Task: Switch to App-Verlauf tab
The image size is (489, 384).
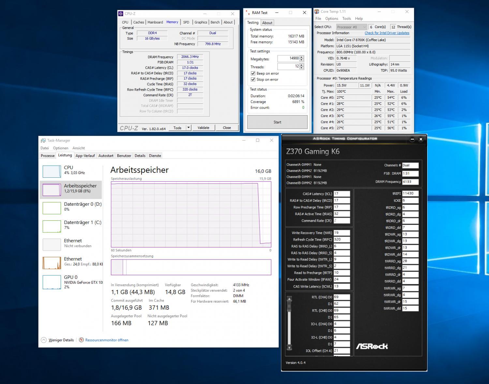Action: click(85, 155)
